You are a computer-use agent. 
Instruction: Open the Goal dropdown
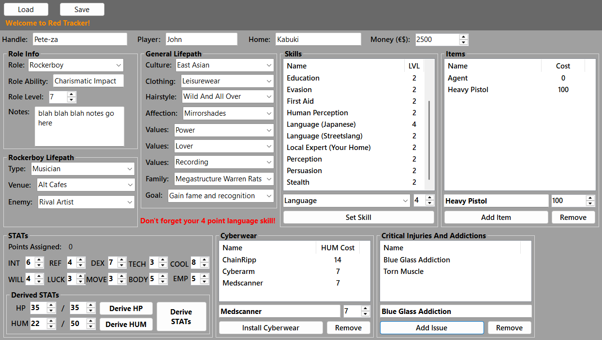[x=221, y=196]
